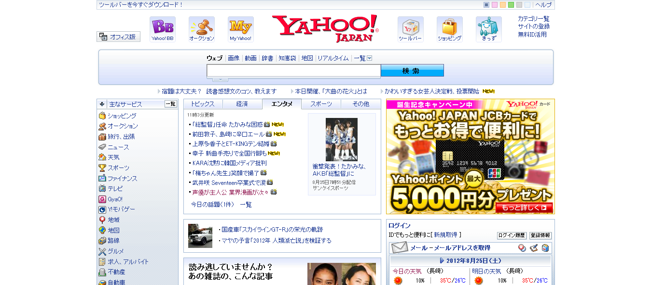Click the Y!モバゲー sidebar icon
The image size is (651, 285).
point(102,209)
